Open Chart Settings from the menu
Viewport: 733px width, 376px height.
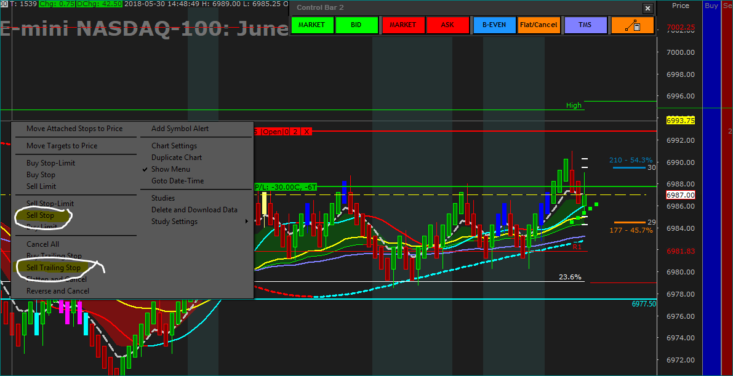point(174,146)
